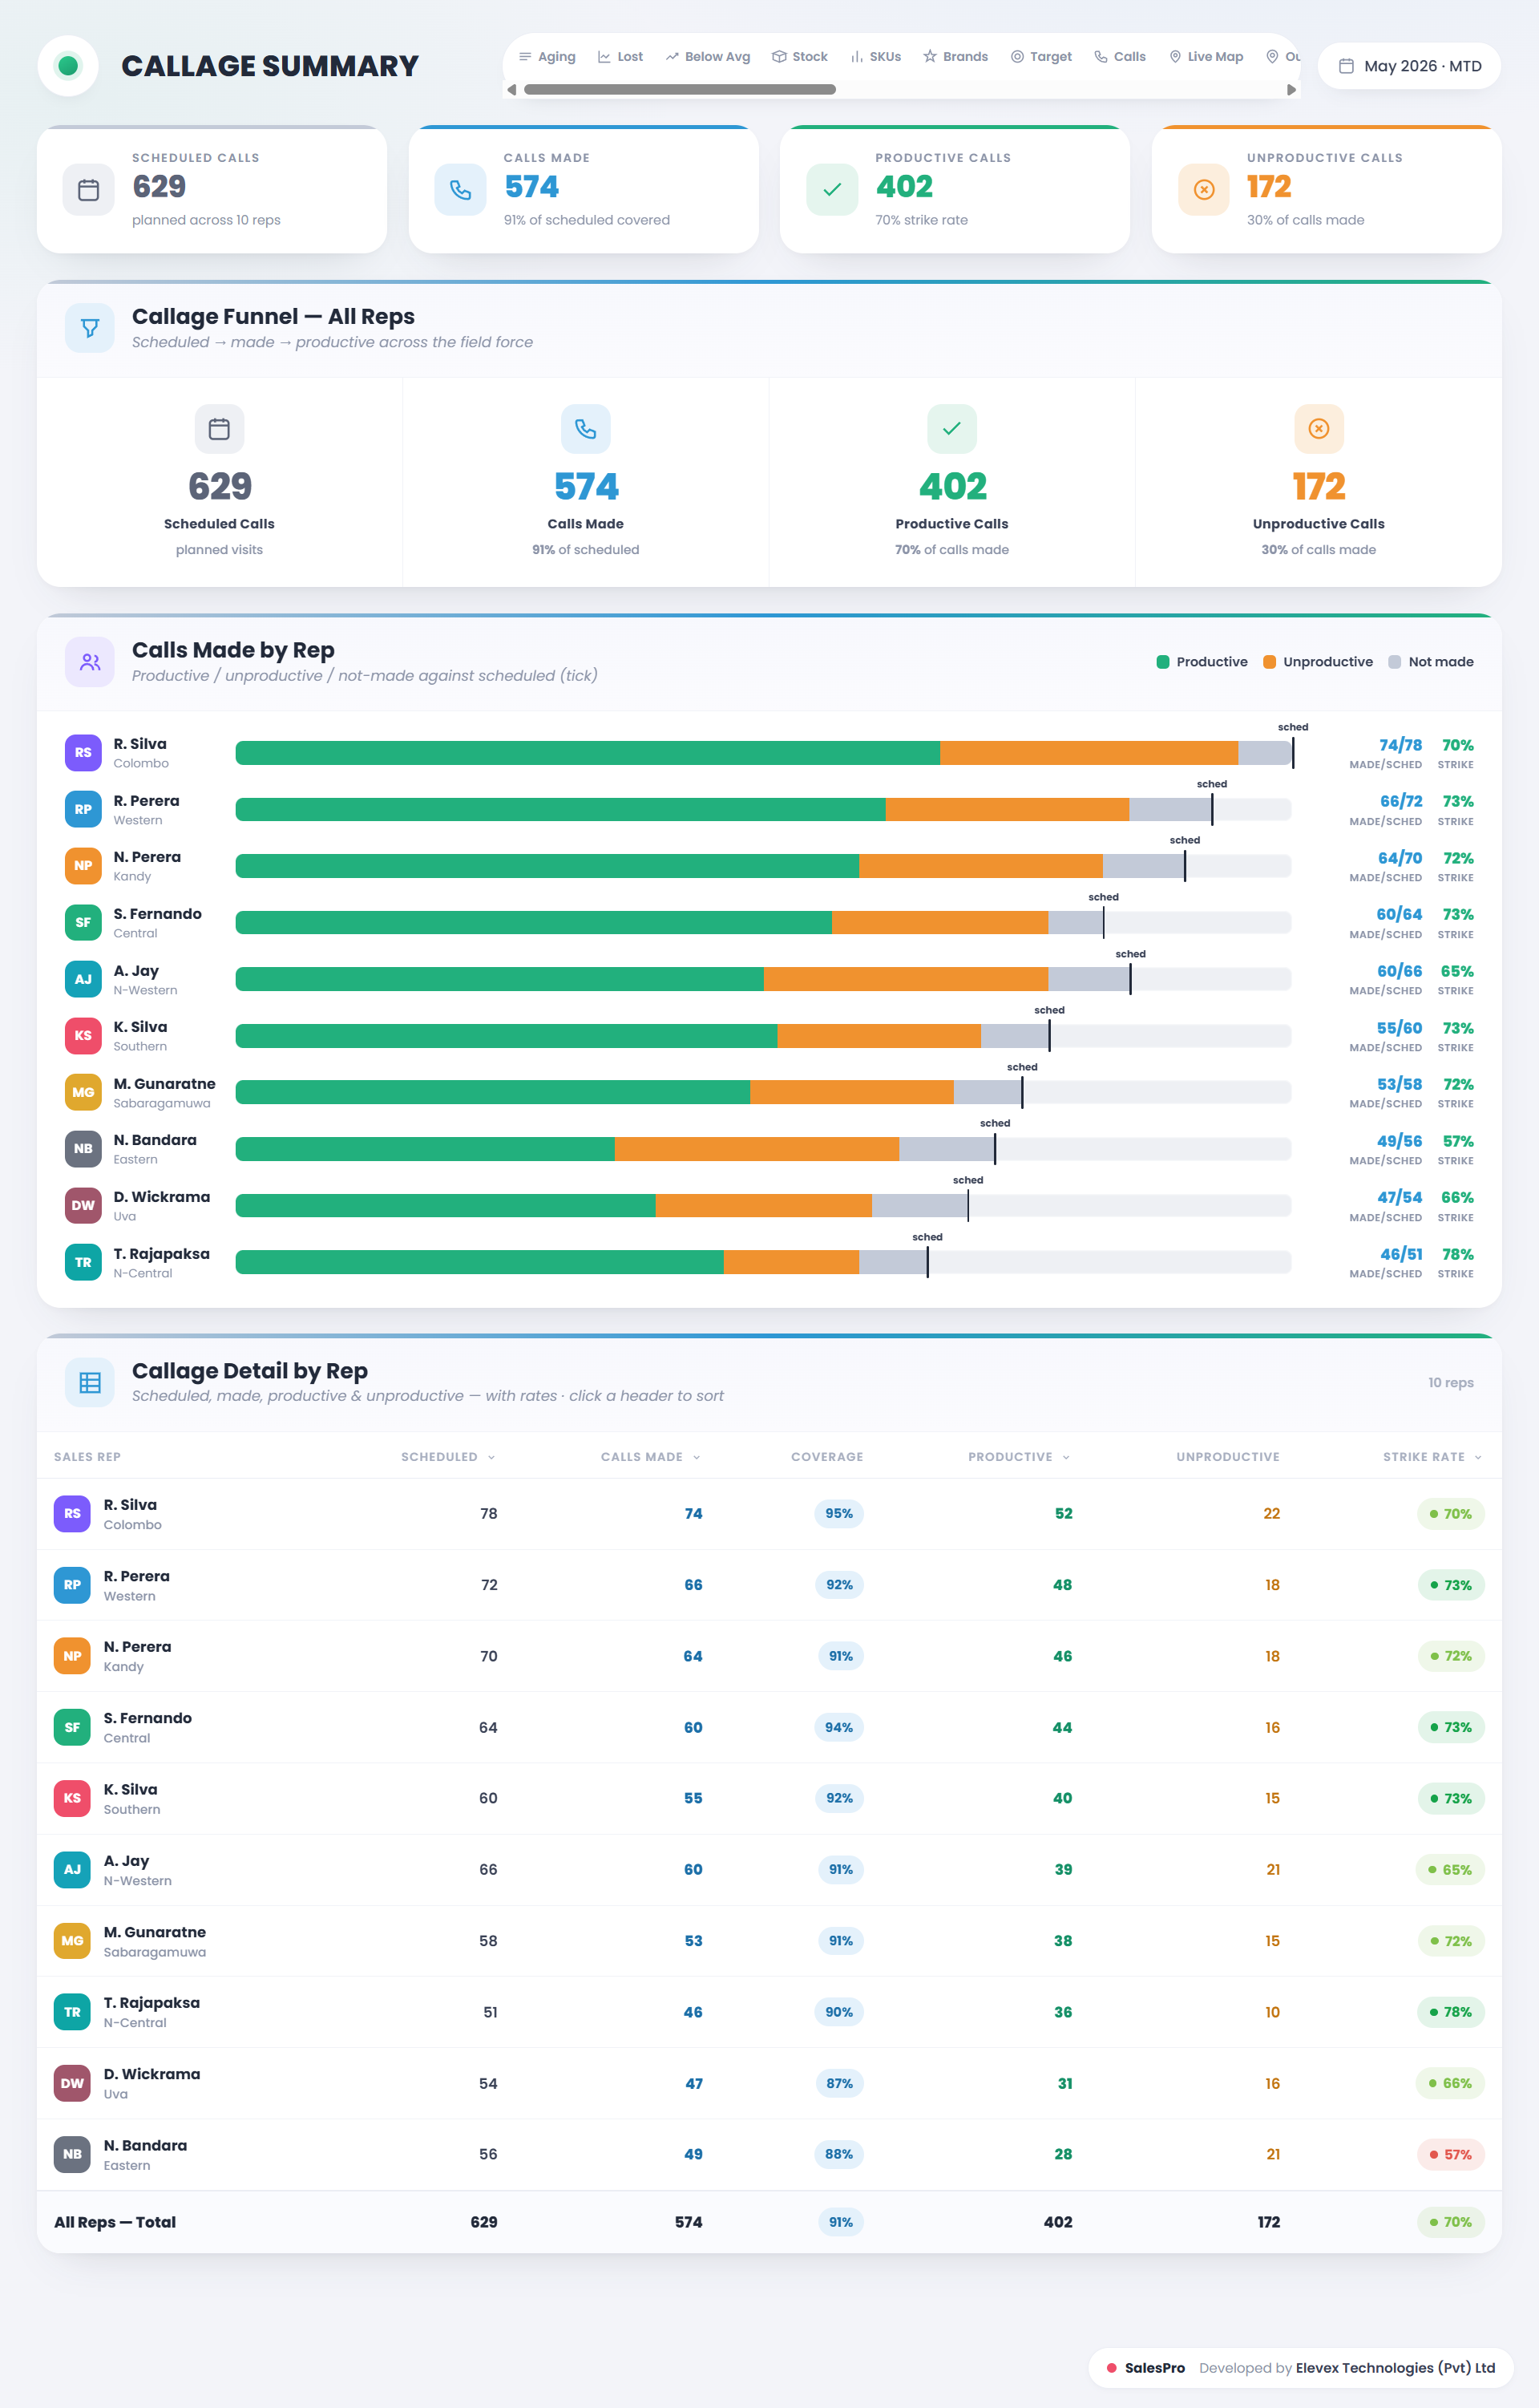The height and width of the screenshot is (2408, 1539).
Task: Click the calendar icon in the date selector
Action: click(x=1346, y=66)
